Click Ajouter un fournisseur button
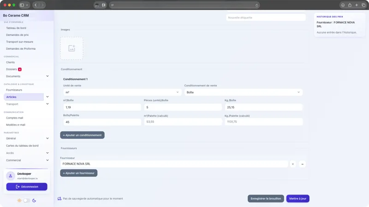Image resolution: width=369 pixels, height=207 pixels. [x=78, y=173]
